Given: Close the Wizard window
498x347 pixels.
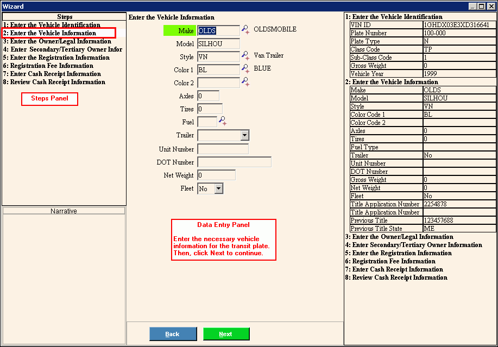Looking at the screenshot, I should [491, 7].
